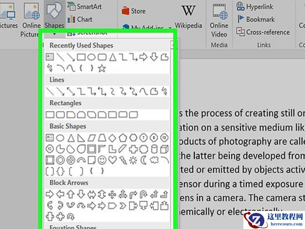The height and width of the screenshot is (229, 305).
Task: Pick the Rounded Rectangle in Rectangles section
Action: [60, 114]
